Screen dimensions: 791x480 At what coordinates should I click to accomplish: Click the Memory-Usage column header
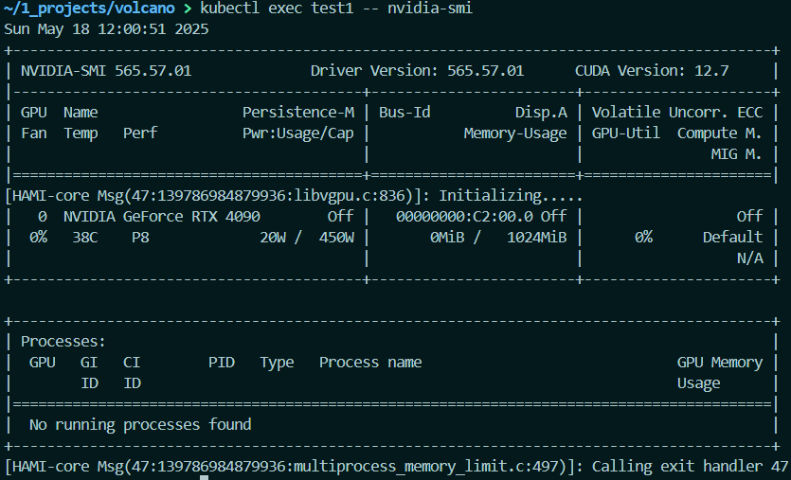point(515,133)
